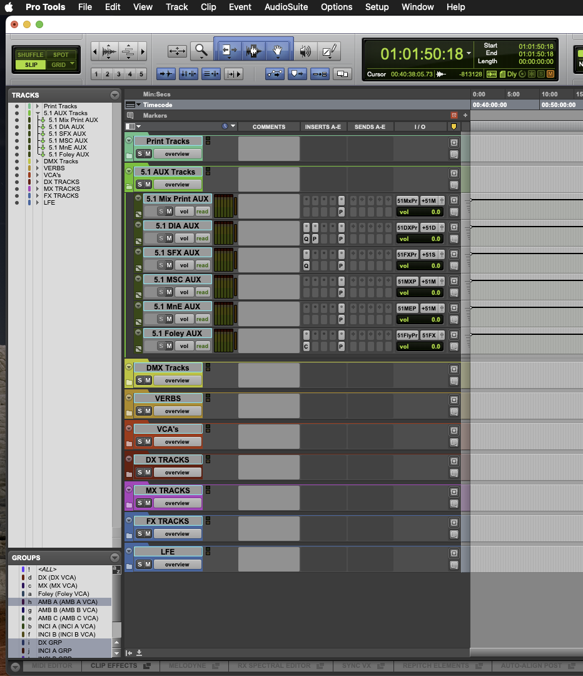Open the Setup menu
The height and width of the screenshot is (676, 583).
click(377, 7)
